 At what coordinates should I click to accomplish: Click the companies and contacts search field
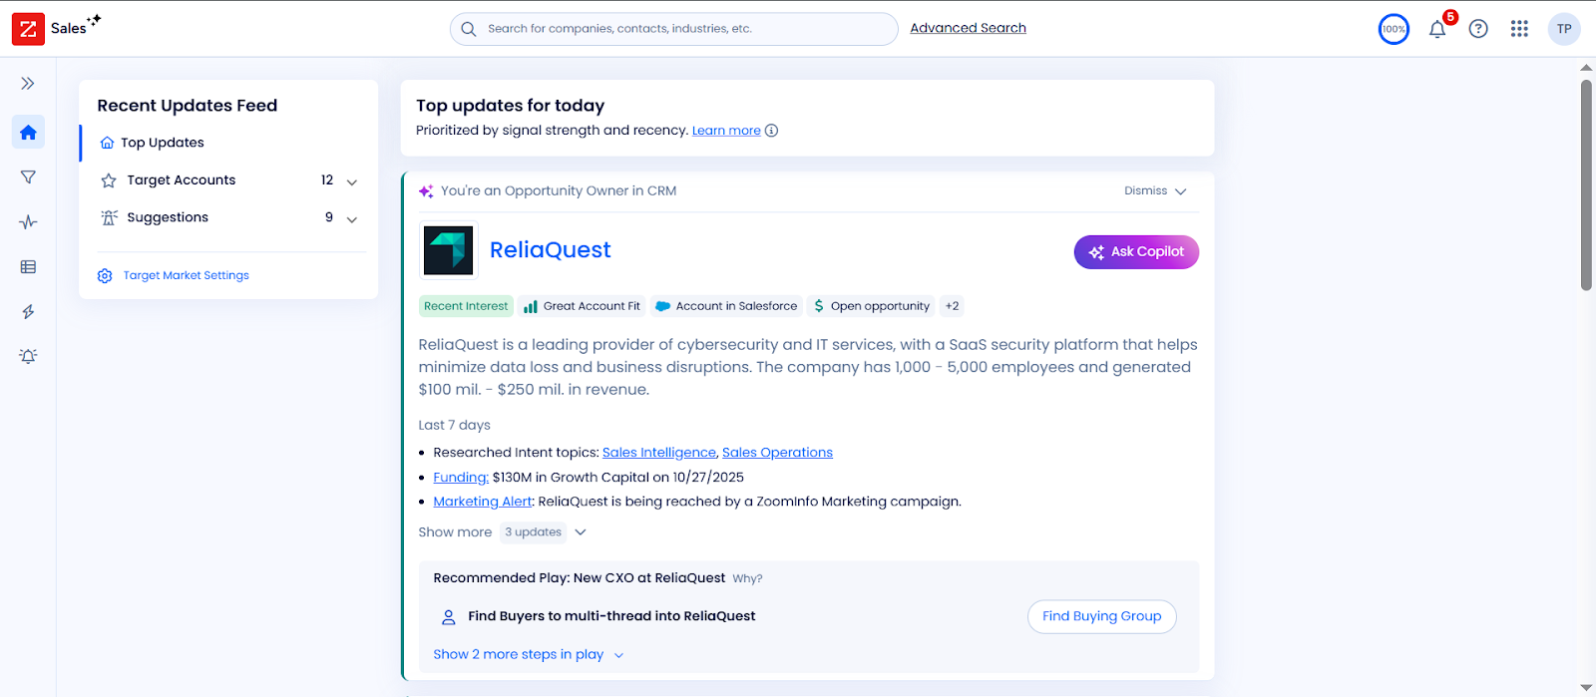pyautogui.click(x=673, y=29)
